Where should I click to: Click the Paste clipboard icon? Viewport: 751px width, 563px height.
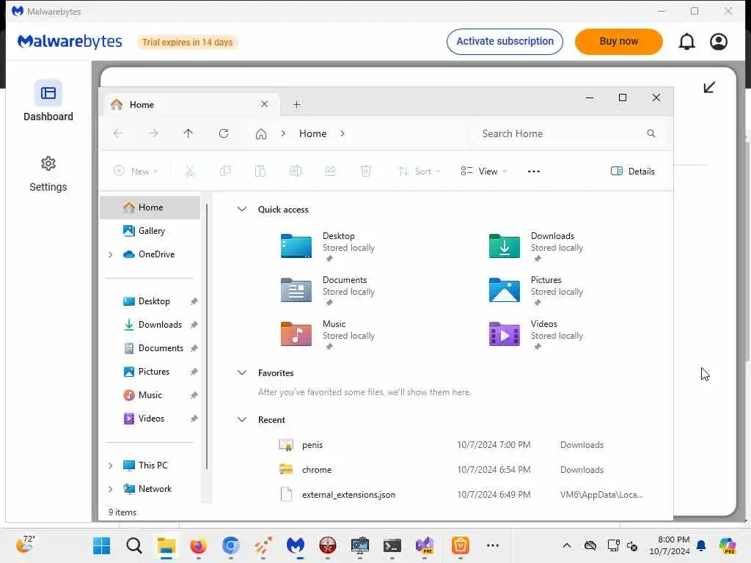coord(260,172)
